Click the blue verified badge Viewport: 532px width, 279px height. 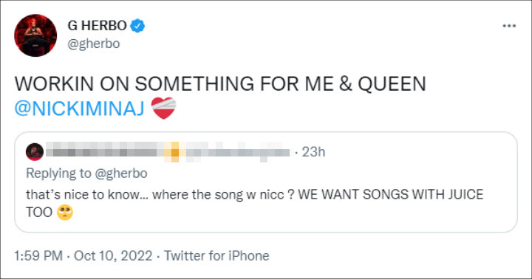click(137, 26)
